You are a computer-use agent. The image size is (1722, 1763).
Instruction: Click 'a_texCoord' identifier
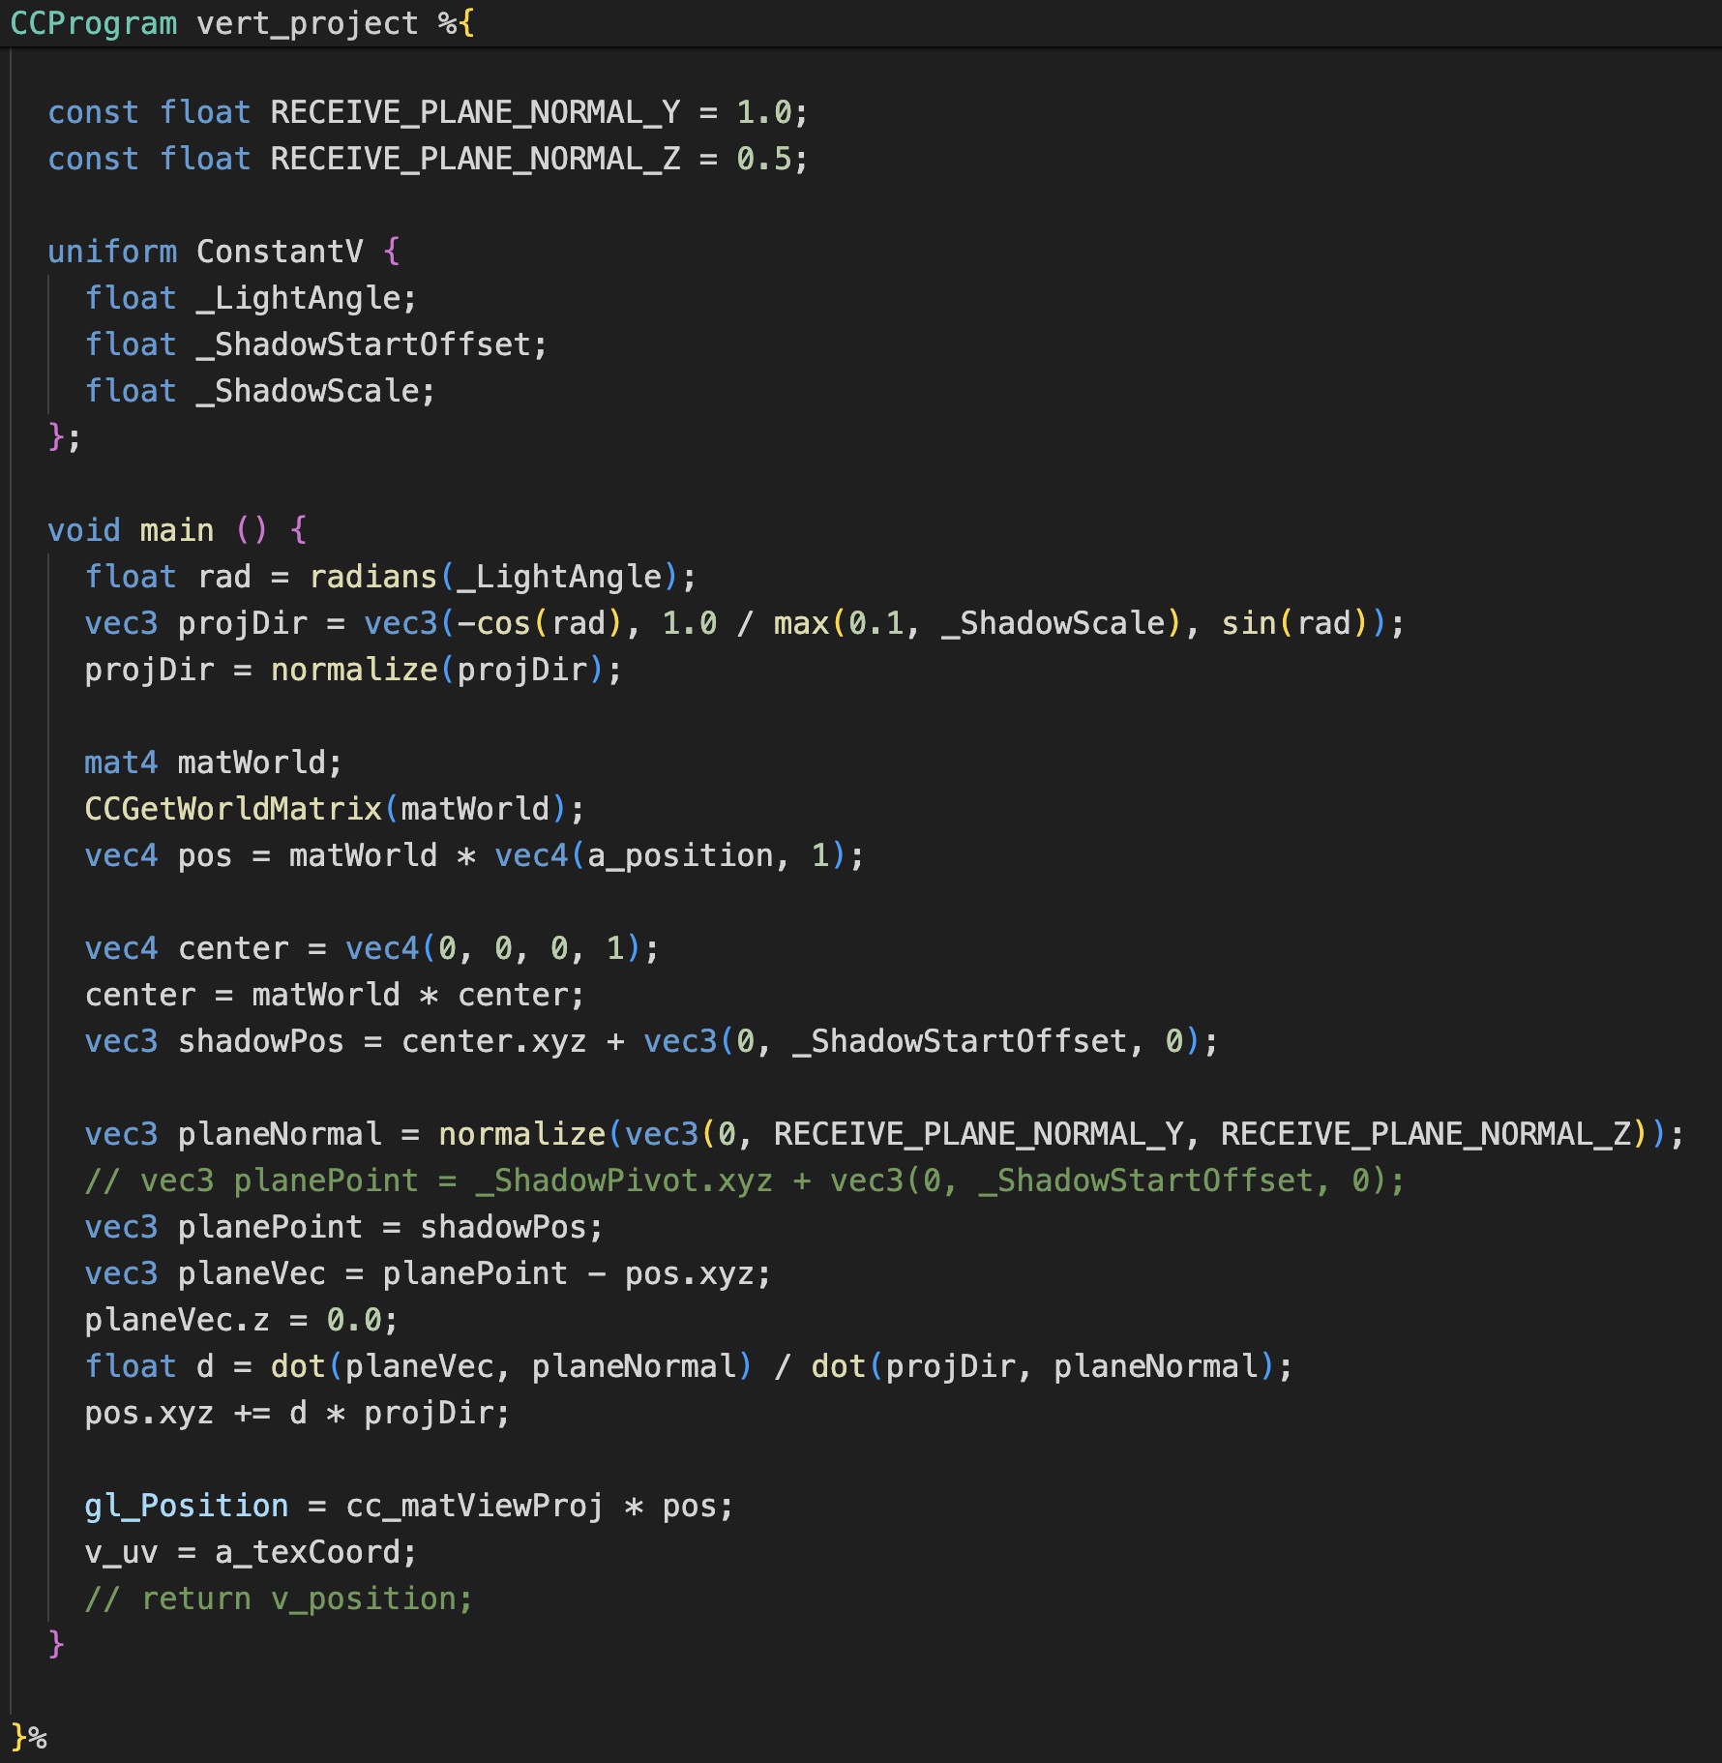308,1552
